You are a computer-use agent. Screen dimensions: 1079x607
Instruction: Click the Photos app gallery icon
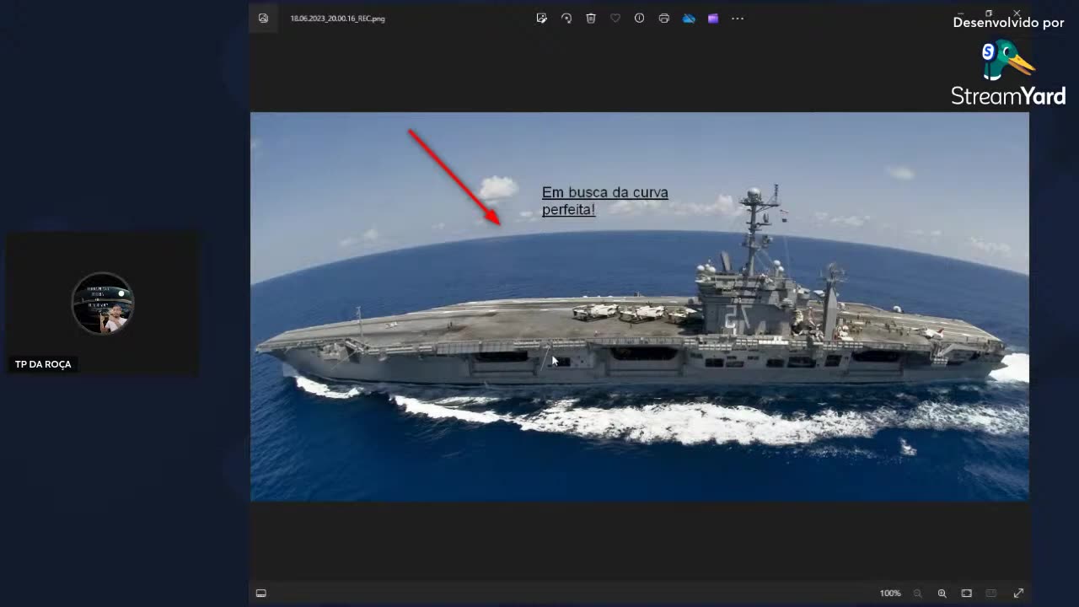263,18
